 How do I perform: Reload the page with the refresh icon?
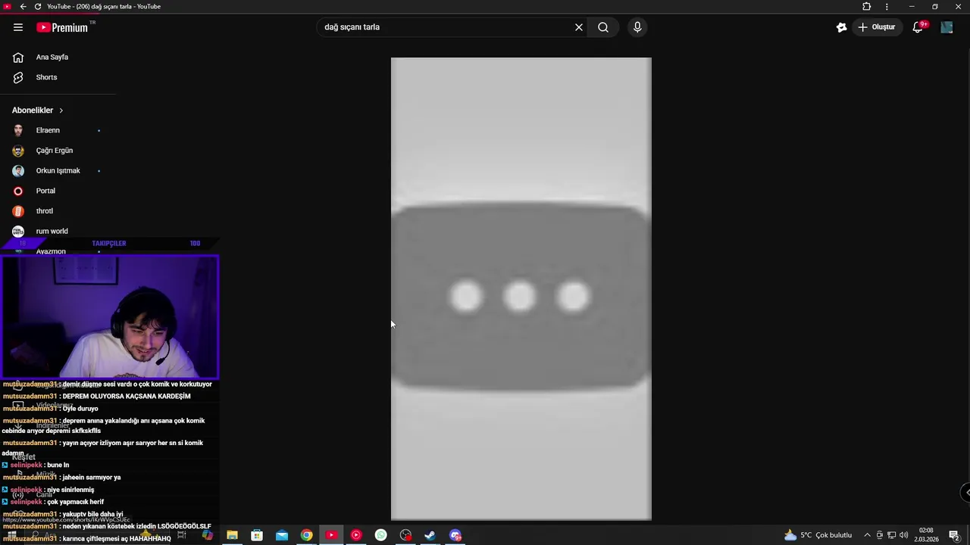click(x=38, y=7)
